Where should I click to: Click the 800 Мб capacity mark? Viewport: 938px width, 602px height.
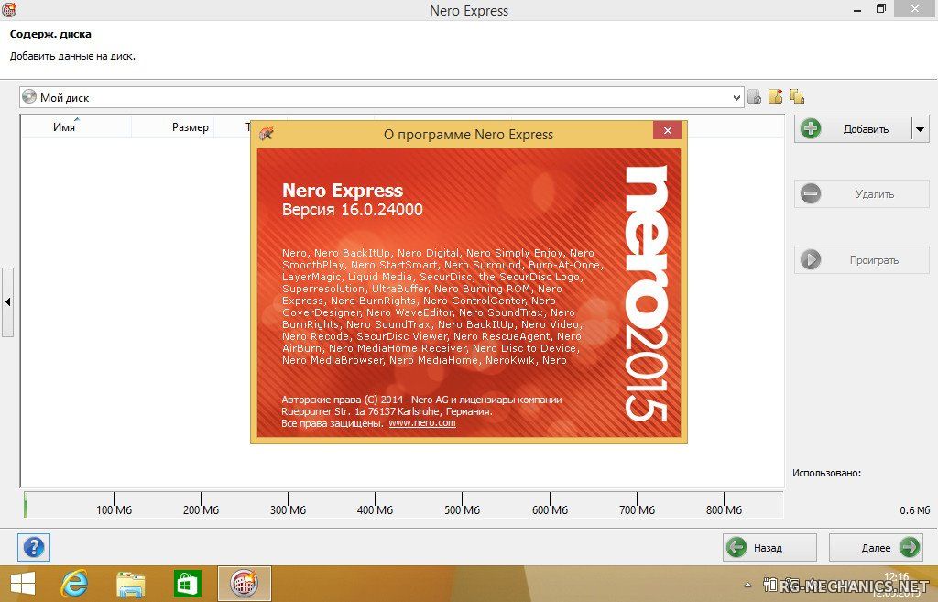coord(724,509)
